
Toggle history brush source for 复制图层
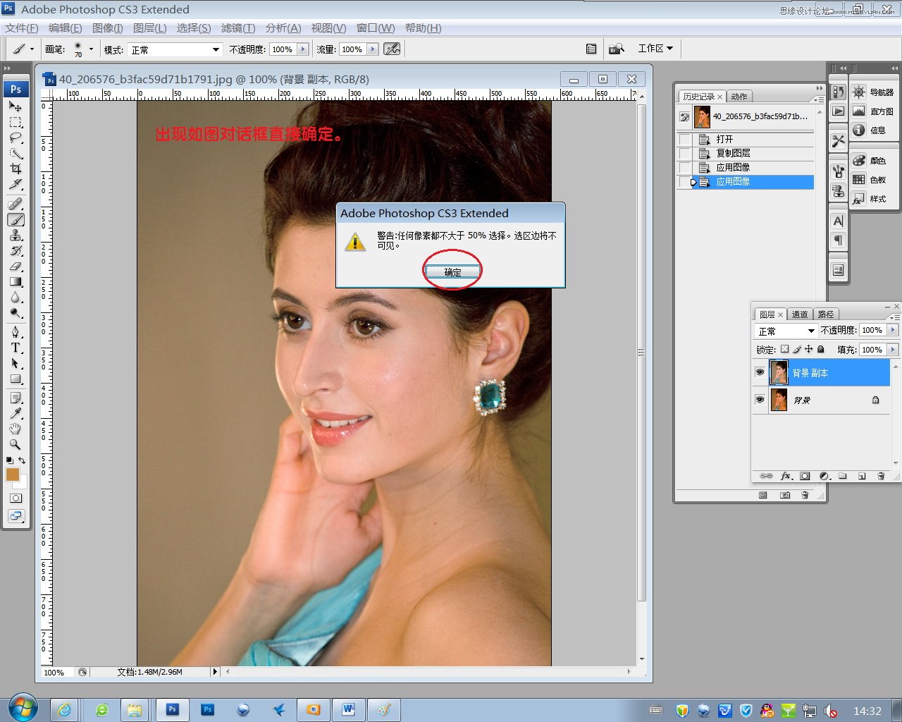pyautogui.click(x=684, y=153)
